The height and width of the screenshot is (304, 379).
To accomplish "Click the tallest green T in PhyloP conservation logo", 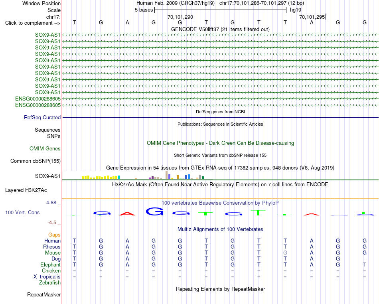I will 258,212.
